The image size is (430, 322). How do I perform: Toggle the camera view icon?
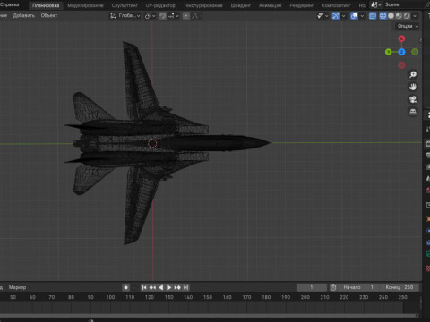coord(413,99)
